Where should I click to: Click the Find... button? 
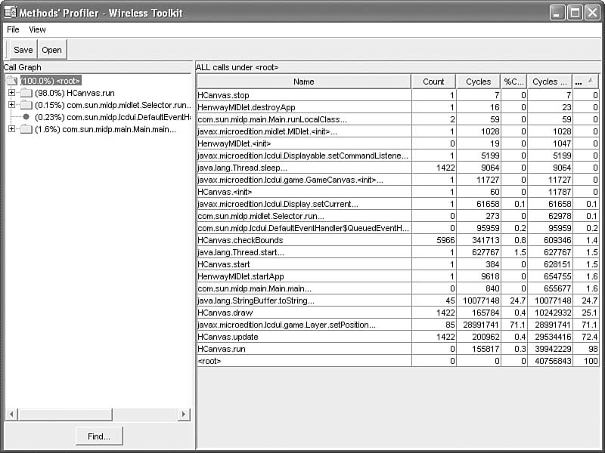tap(98, 436)
